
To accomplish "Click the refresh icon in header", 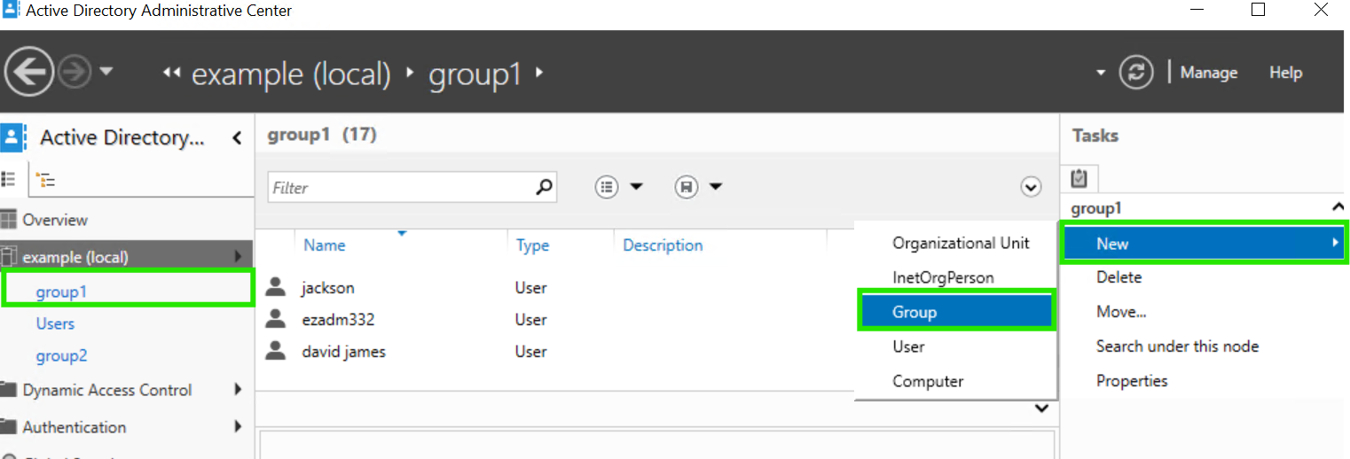I will [x=1135, y=73].
